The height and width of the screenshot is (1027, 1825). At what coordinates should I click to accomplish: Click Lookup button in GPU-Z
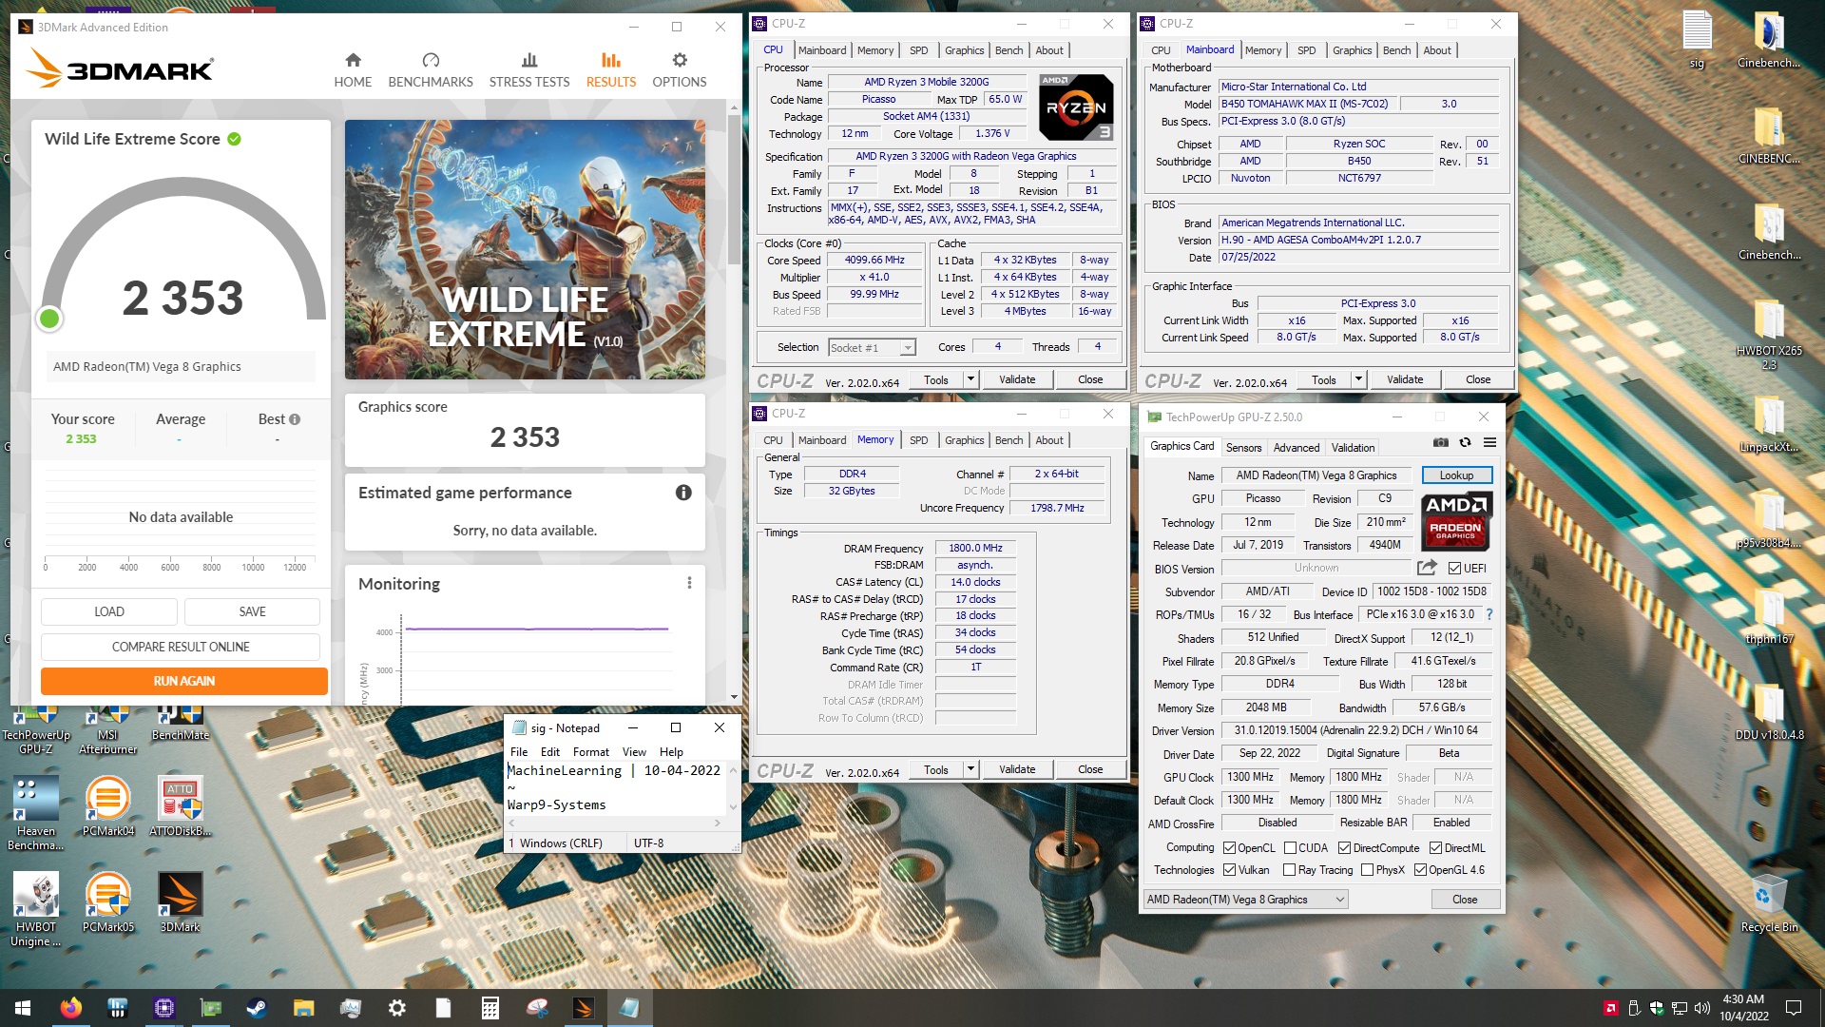point(1456,475)
